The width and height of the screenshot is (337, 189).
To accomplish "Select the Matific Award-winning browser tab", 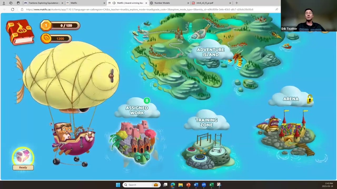I will pyautogui.click(x=128, y=3).
